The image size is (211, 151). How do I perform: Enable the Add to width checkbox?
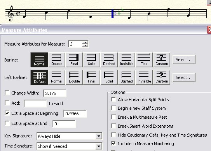(7, 103)
